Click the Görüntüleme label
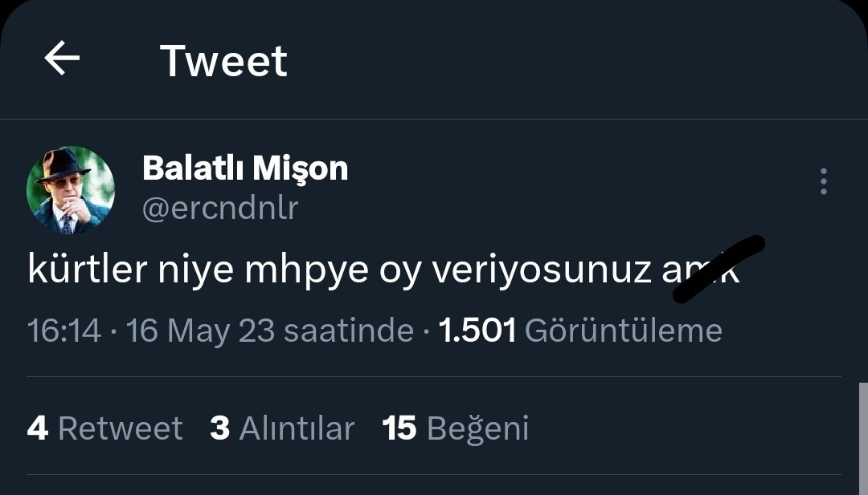This screenshot has height=495, width=868. [623, 331]
